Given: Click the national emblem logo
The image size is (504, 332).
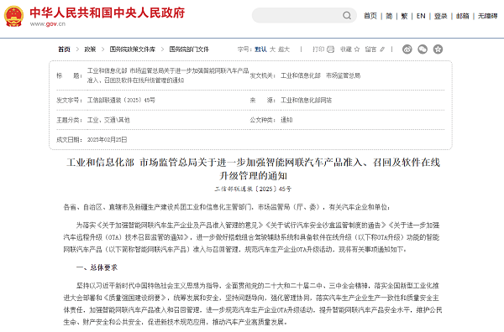Looking at the screenshot, I should 13,16.
